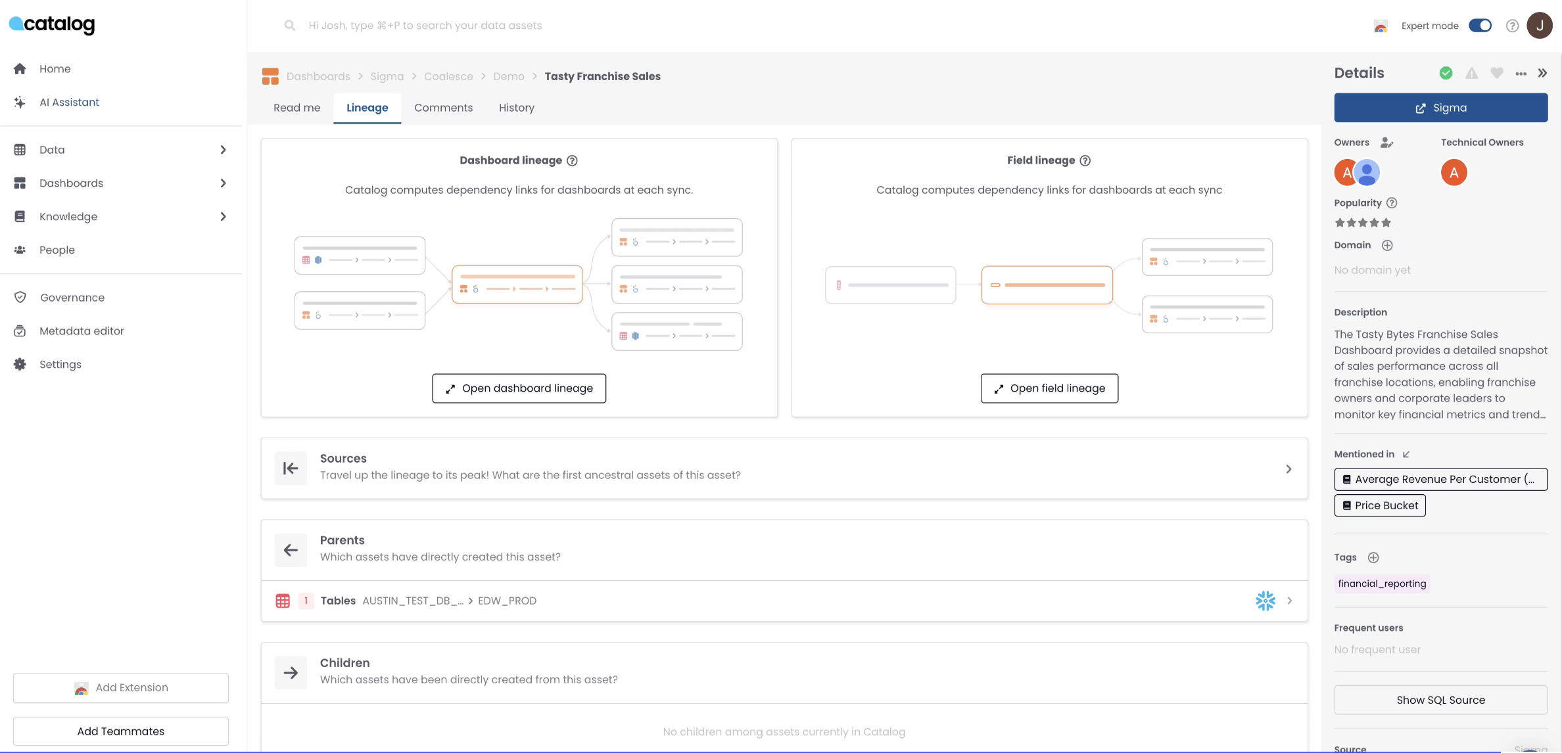The height and width of the screenshot is (753, 1562).
Task: Open Governance from the sidebar
Action: (x=72, y=297)
